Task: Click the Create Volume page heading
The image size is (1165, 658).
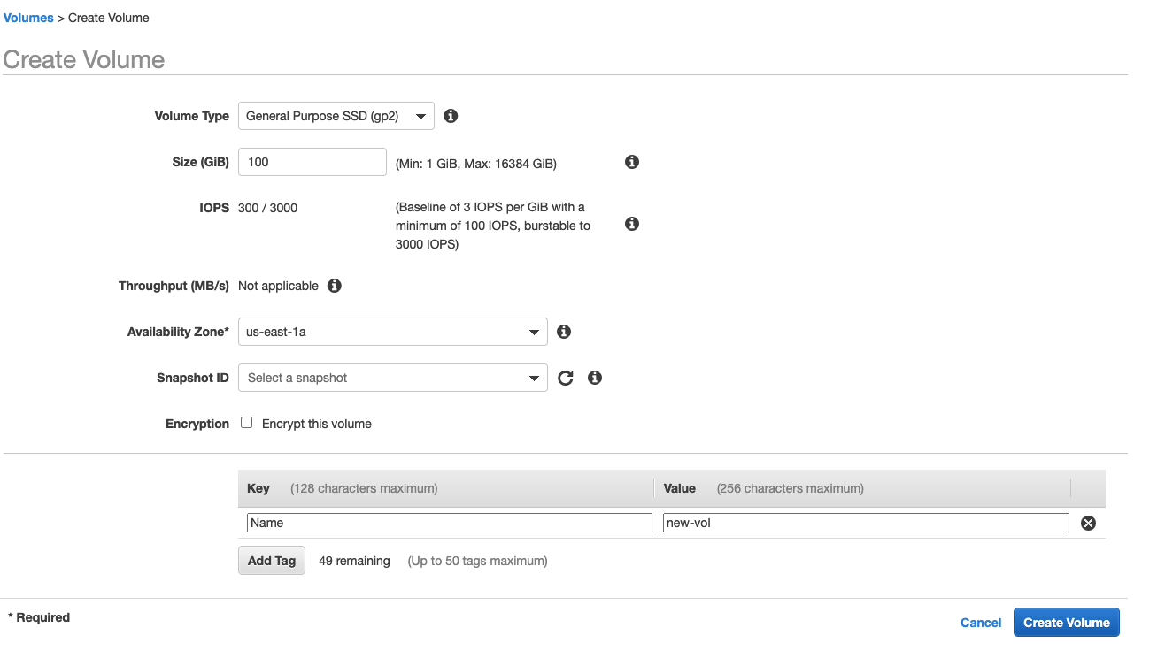Action: [84, 59]
